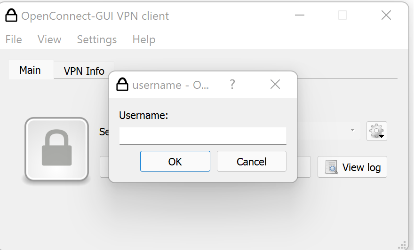Viewport: 414px width, 250px height.
Task: Switch to the VPN Info tab
Action: pyautogui.click(x=84, y=71)
